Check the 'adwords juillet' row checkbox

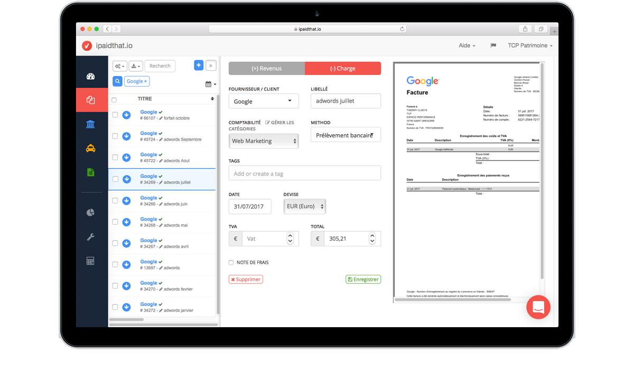(115, 179)
